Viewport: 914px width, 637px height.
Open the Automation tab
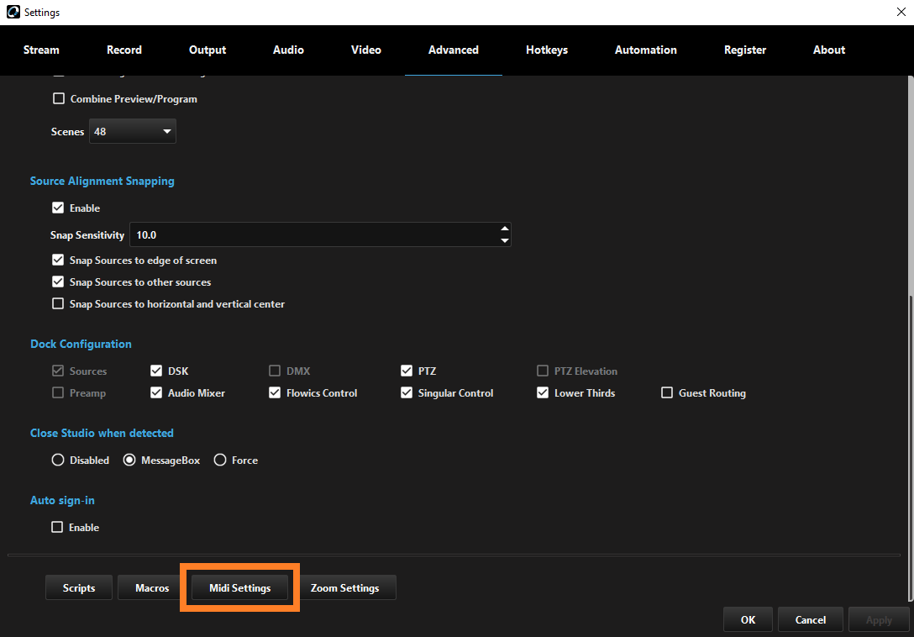click(646, 50)
